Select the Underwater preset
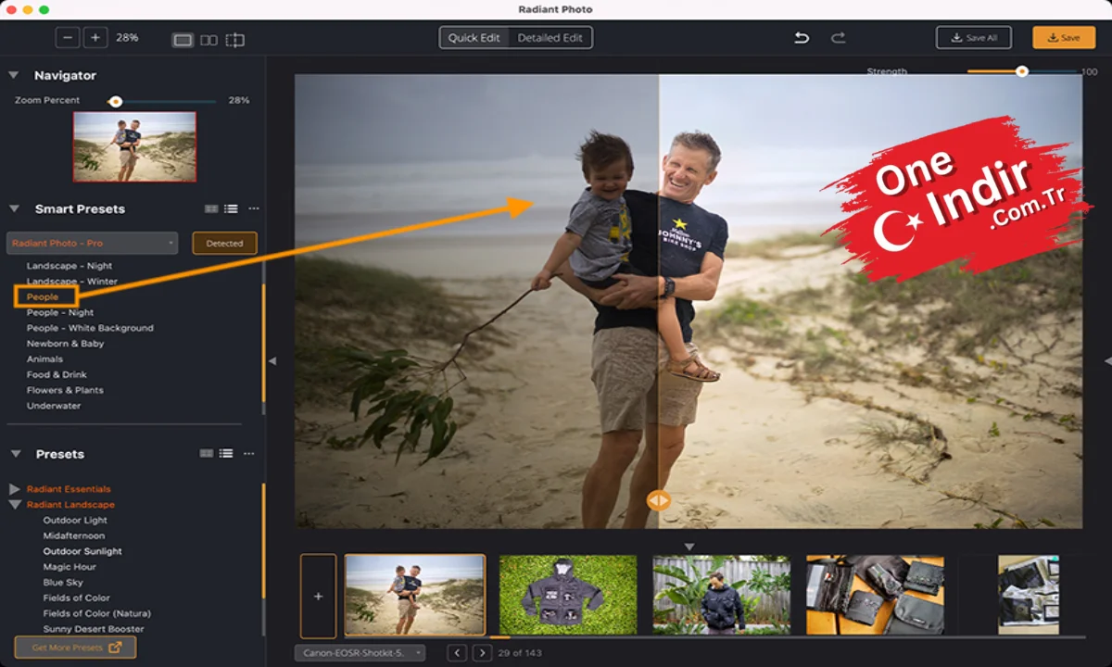The height and width of the screenshot is (667, 1112). [54, 406]
